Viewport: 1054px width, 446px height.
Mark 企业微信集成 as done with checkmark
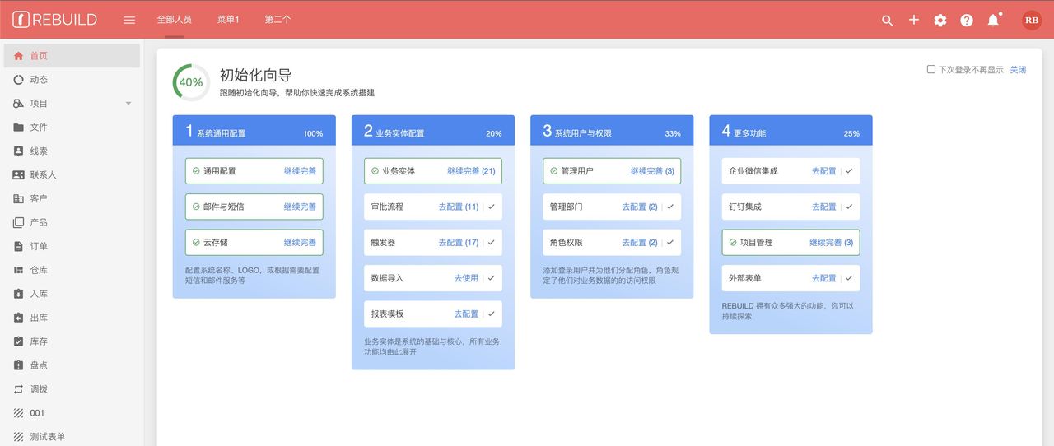point(849,171)
